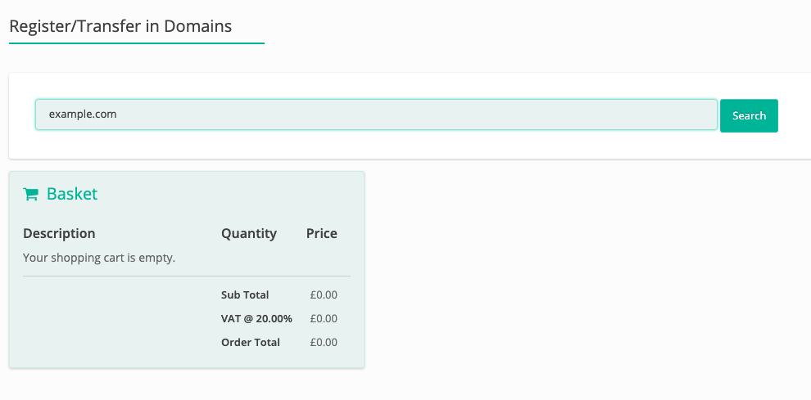The height and width of the screenshot is (400, 811).
Task: Click the shopping cart icon
Action: point(31,194)
